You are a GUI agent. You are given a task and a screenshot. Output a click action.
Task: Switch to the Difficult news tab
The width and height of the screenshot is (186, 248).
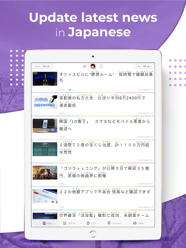[x=69, y=223]
